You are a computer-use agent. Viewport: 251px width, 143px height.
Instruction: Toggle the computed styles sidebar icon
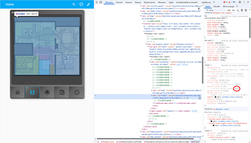click(246, 10)
